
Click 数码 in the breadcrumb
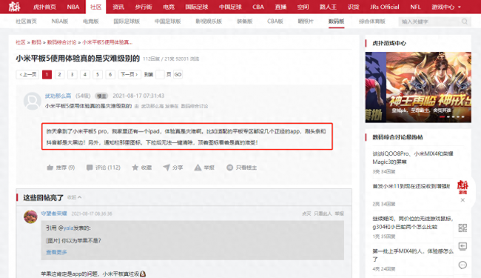(x=36, y=42)
